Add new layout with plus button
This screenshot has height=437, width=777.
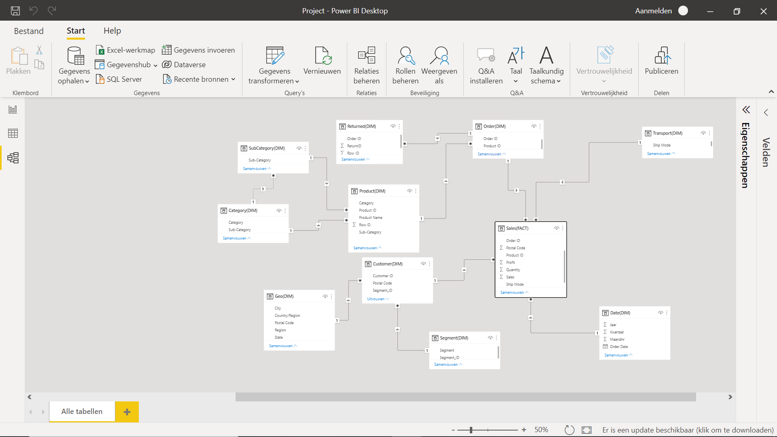pos(127,412)
